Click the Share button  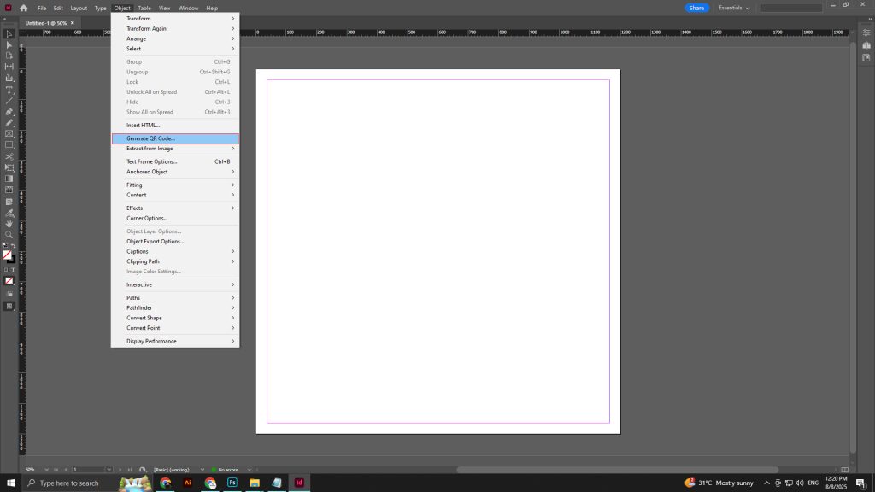[x=697, y=8]
